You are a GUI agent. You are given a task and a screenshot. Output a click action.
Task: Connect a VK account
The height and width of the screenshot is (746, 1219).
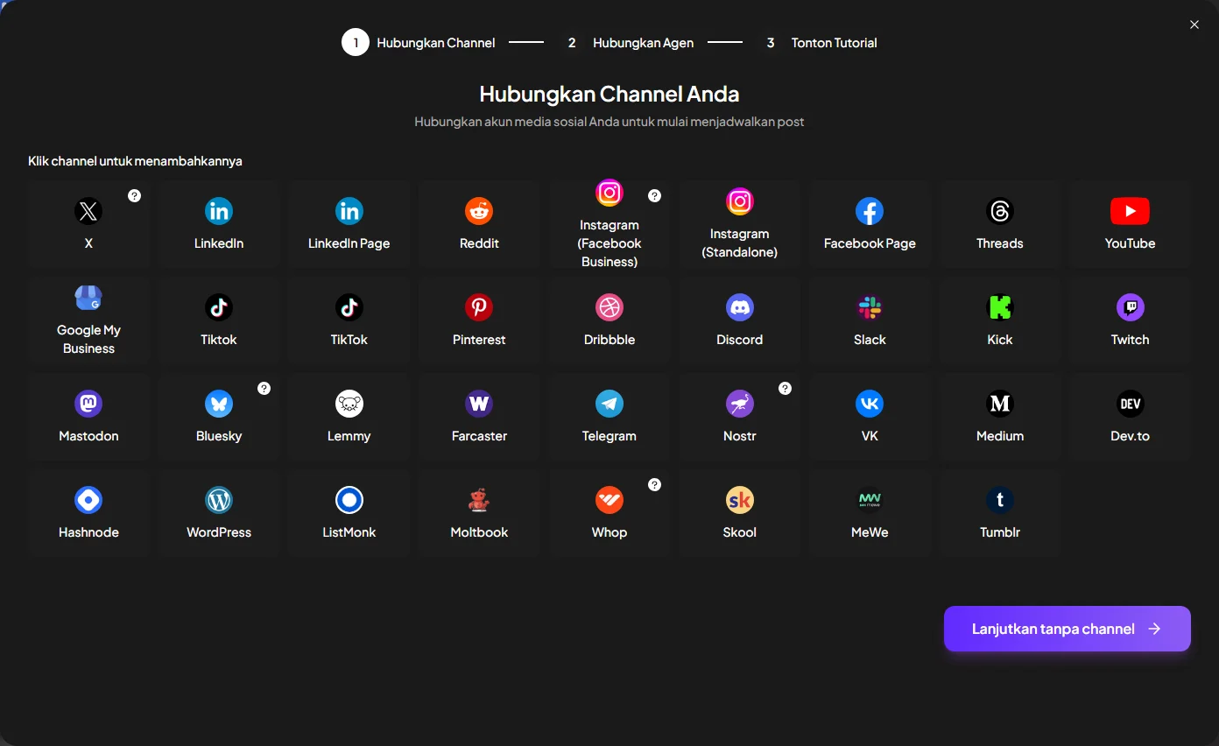click(870, 417)
